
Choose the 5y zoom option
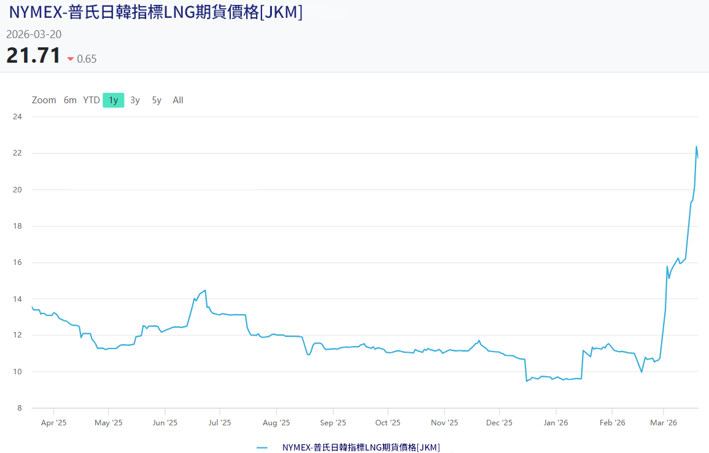coord(157,100)
